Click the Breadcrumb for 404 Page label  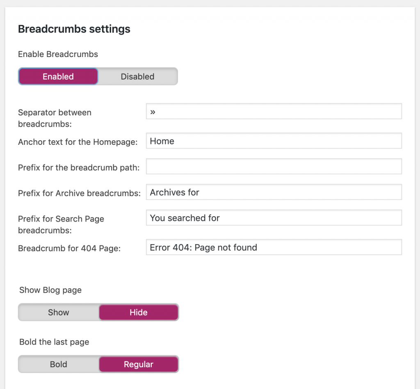coord(68,247)
